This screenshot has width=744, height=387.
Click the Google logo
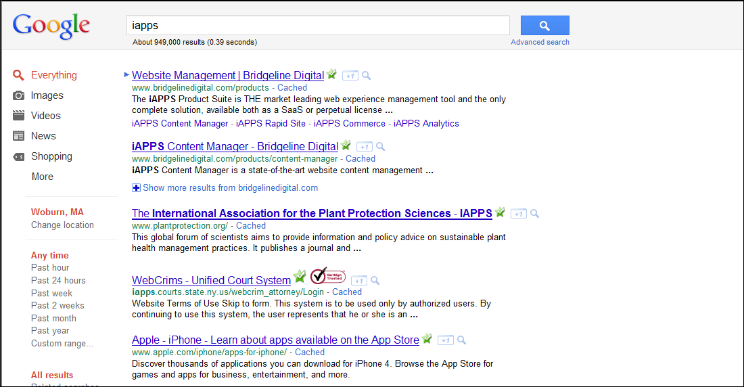51,26
